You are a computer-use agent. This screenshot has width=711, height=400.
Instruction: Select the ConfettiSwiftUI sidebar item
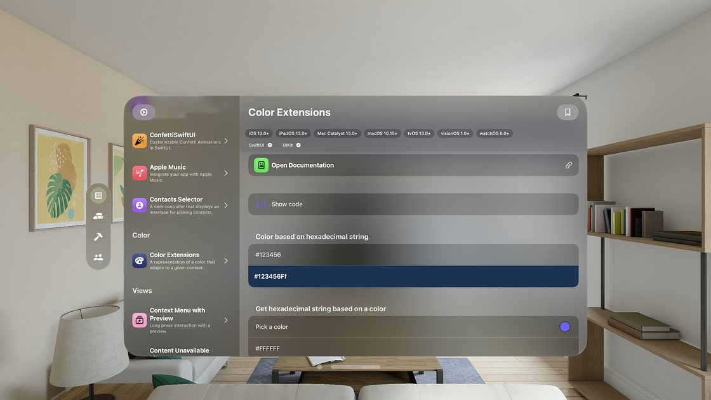point(182,140)
